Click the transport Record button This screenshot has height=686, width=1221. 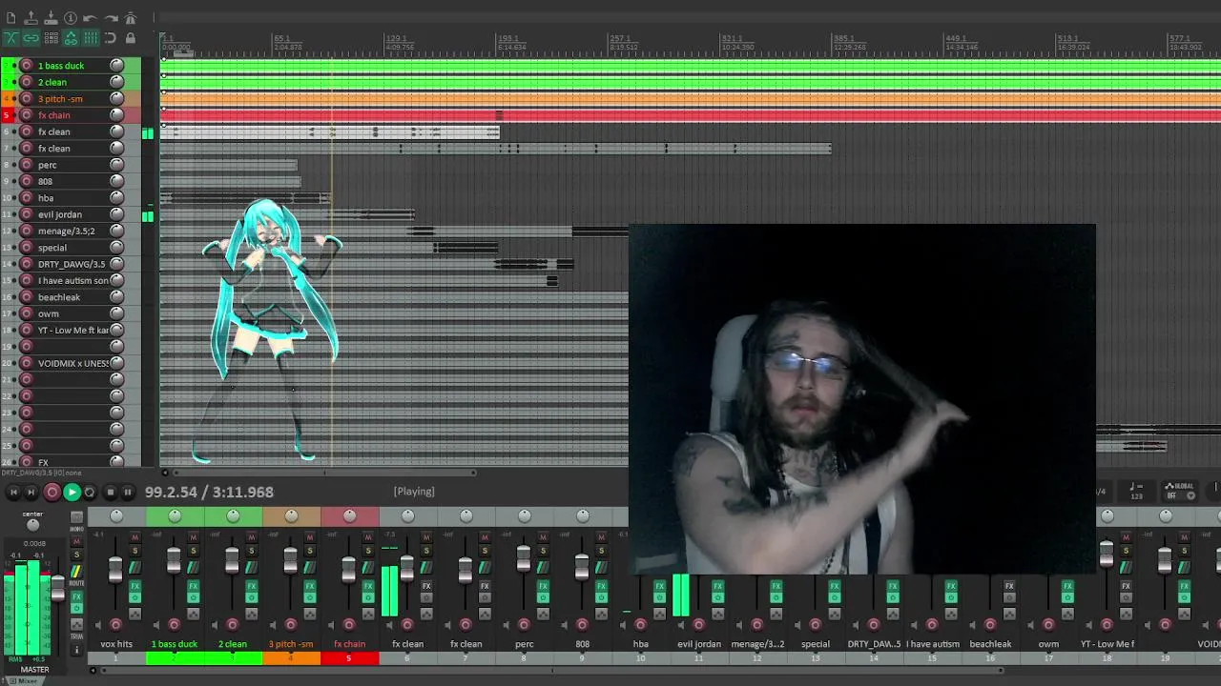52,493
